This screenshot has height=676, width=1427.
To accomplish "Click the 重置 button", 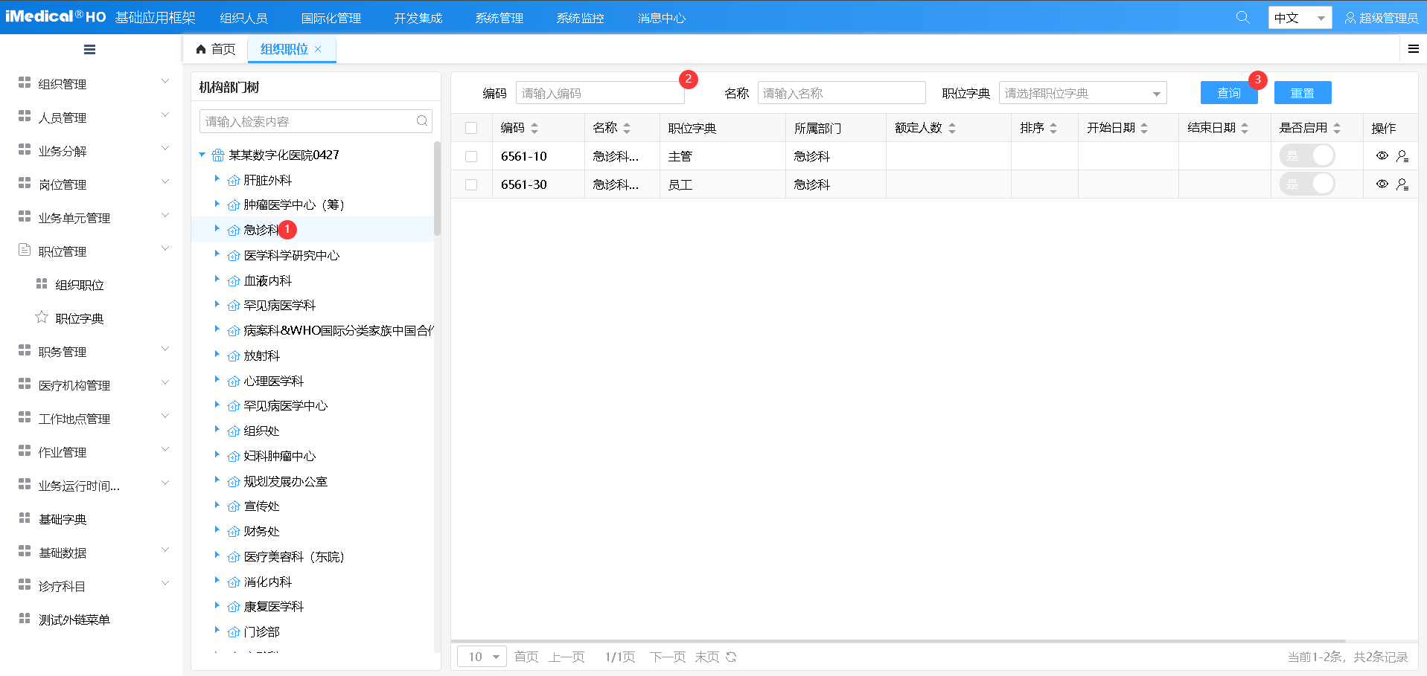I will tap(1302, 93).
